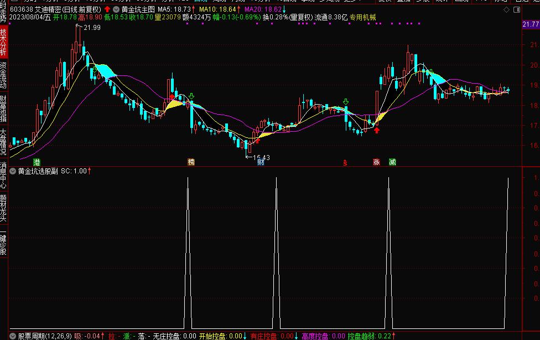The image size is (540, 340).
Task: Click the red up arrow beside stock name
Action: 107,9
